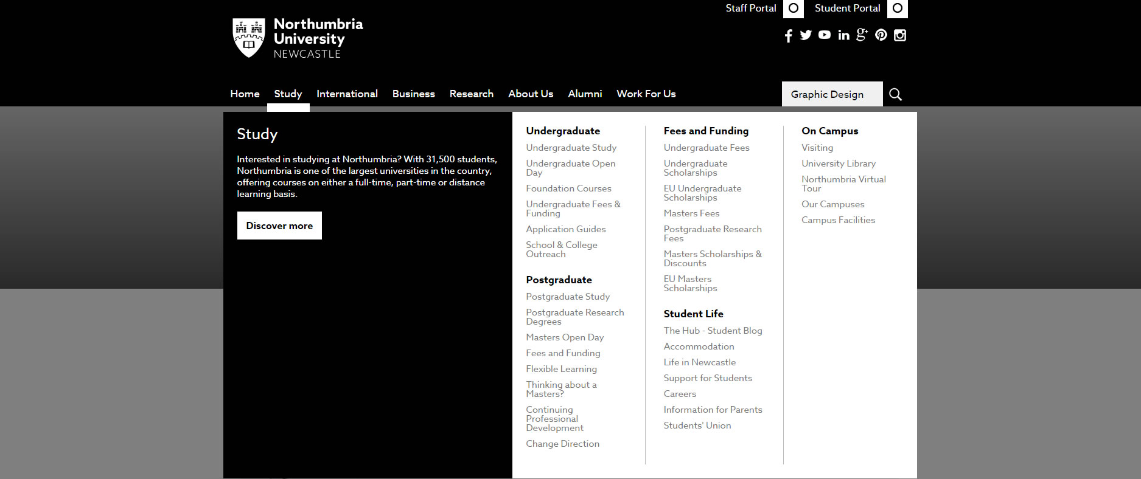Viewport: 1141px width, 479px height.
Task: Go to Foundation Courses
Action: pos(568,188)
